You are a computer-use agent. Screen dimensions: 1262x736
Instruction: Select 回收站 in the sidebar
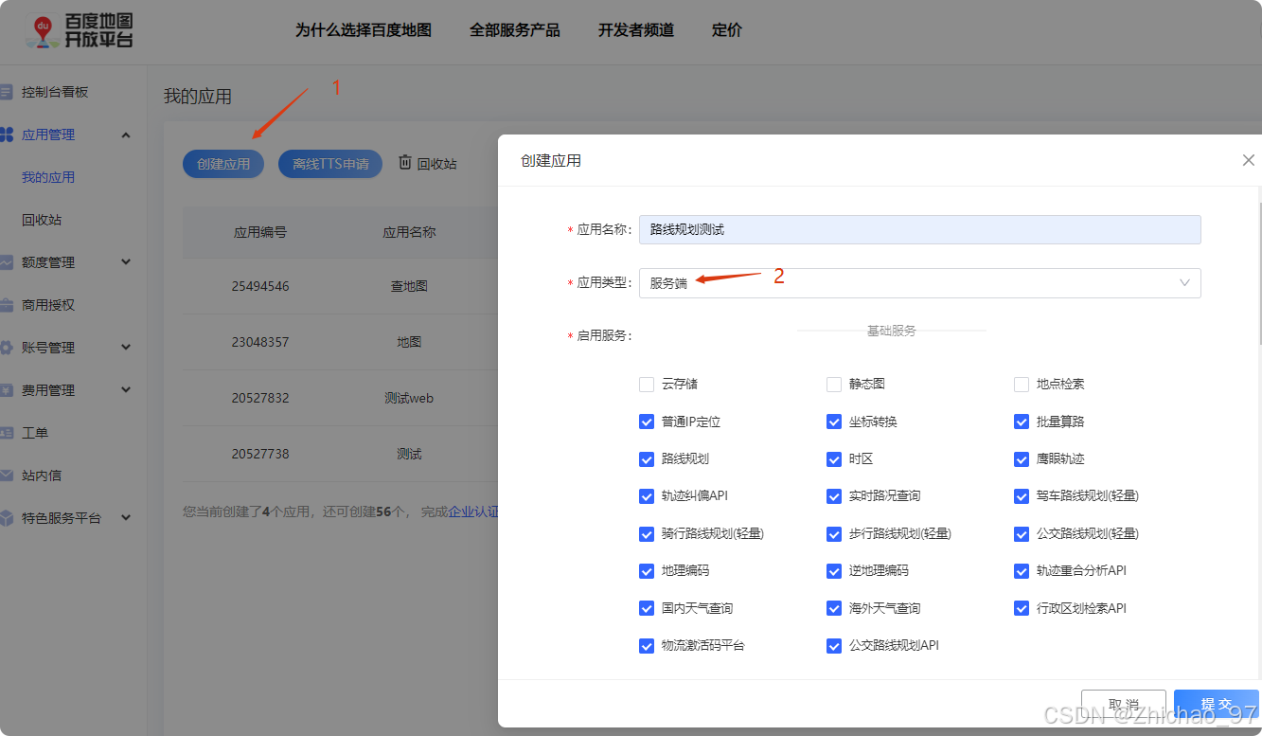(x=42, y=220)
